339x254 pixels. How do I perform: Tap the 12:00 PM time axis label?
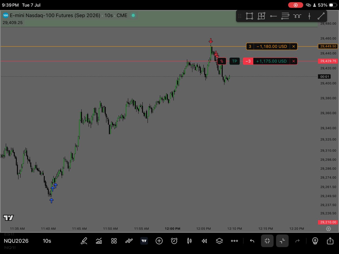tap(173, 229)
